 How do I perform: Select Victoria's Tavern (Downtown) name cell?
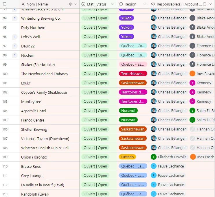click(x=49, y=139)
